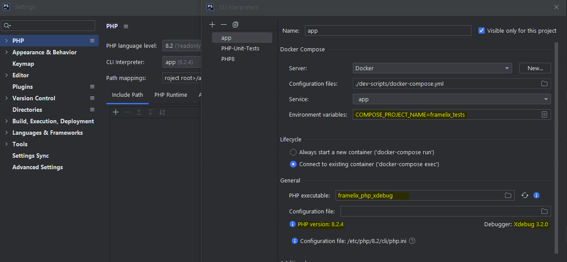Click the interpreter Name input field
The height and width of the screenshot is (262, 567).
388,30
